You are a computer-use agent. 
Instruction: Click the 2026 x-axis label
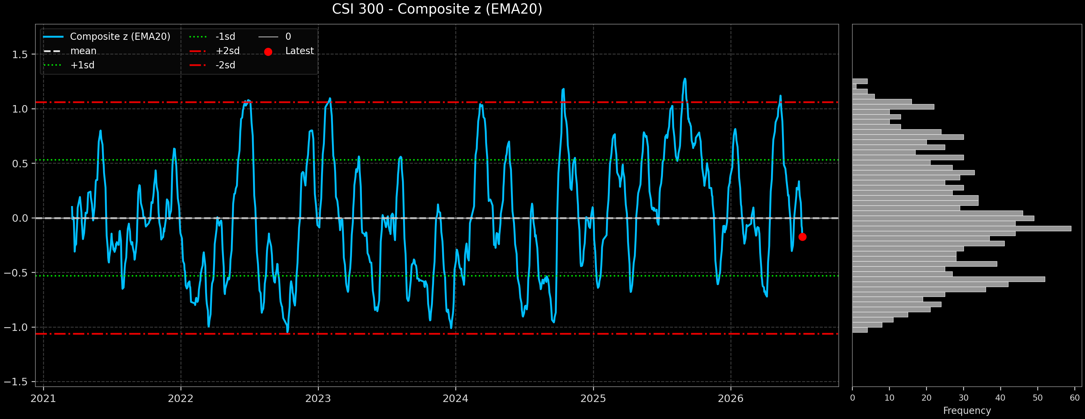tap(730, 399)
